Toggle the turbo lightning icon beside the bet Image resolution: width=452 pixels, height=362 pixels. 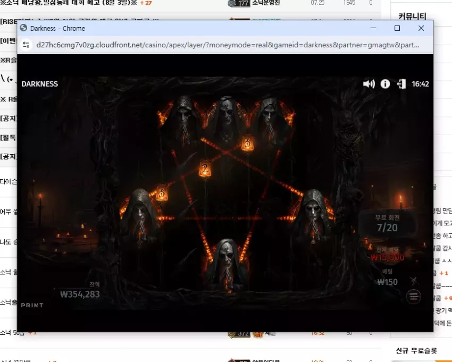(414, 281)
